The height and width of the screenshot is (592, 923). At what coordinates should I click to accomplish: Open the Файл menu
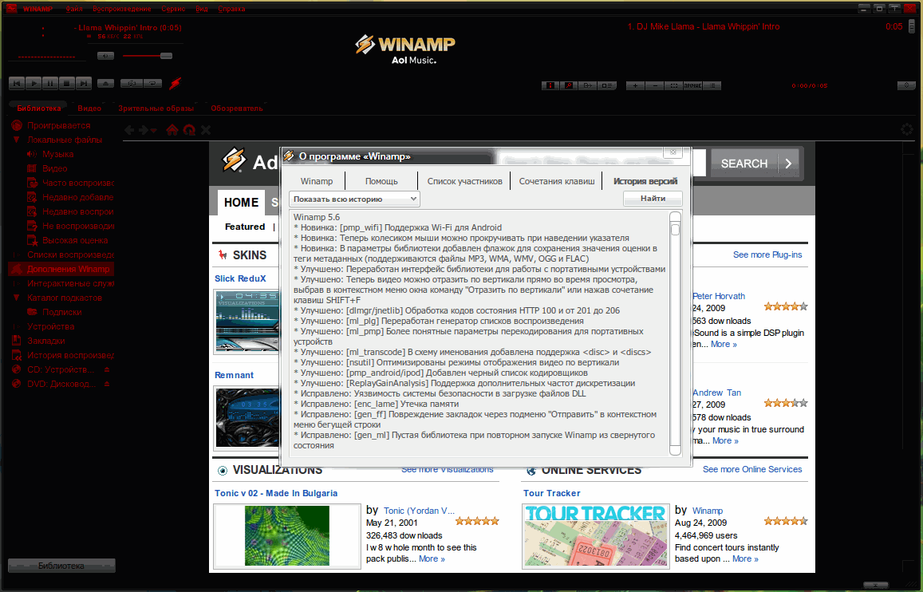coord(74,9)
